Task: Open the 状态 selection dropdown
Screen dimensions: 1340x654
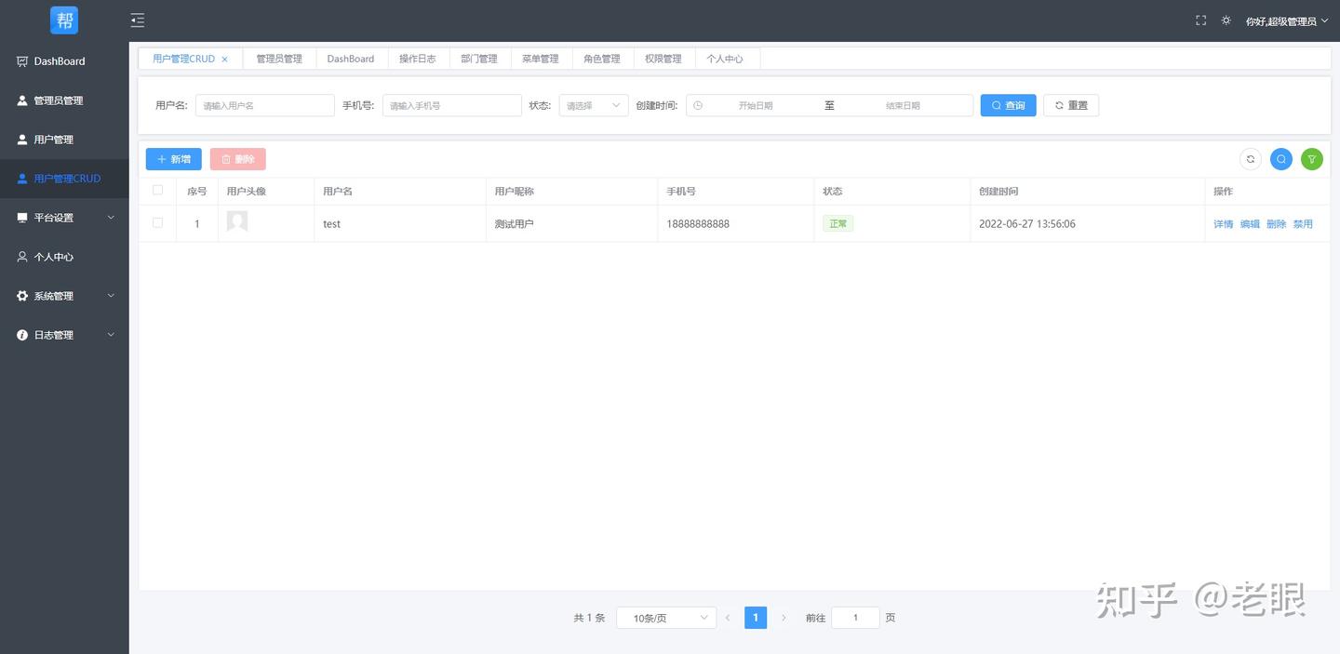Action: pyautogui.click(x=593, y=104)
